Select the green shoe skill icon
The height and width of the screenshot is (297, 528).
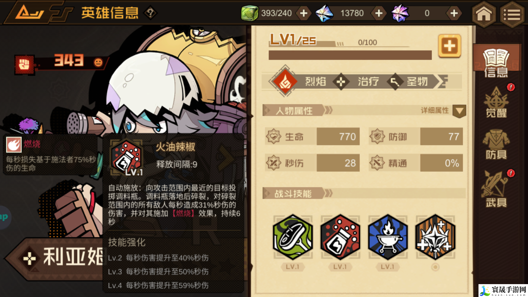[293, 237]
